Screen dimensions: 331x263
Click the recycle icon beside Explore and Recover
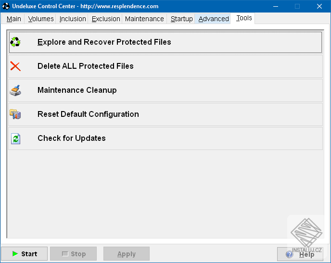[x=15, y=42]
